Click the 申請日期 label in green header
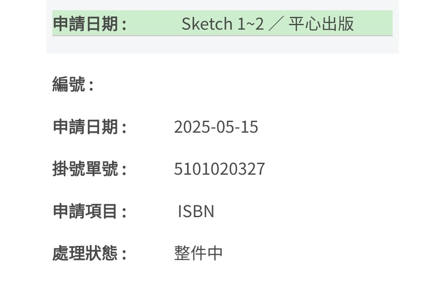 (90, 23)
